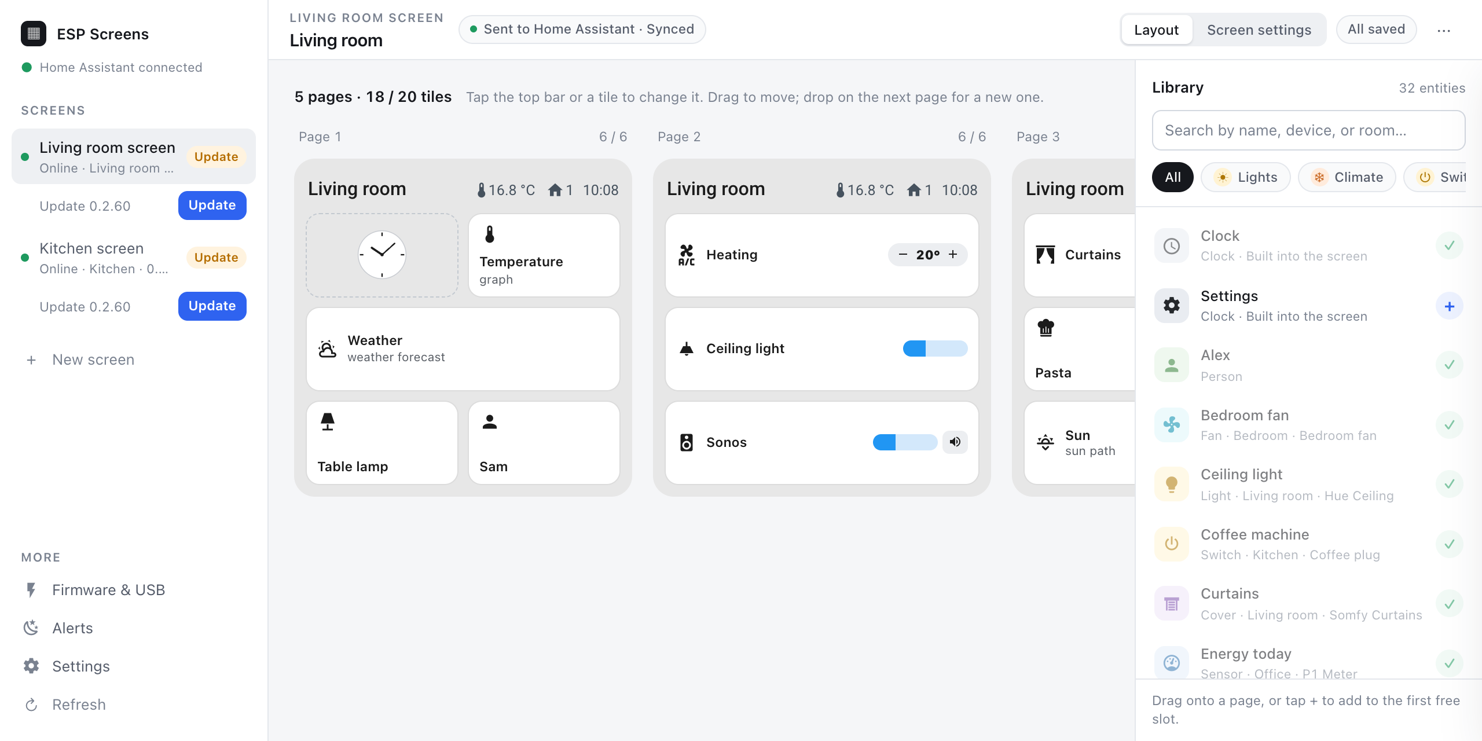Add Settings entity with the plus button
Viewport: 1482px width, 741px height.
click(x=1450, y=306)
